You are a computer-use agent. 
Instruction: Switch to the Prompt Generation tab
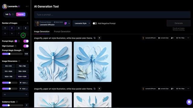62,31
